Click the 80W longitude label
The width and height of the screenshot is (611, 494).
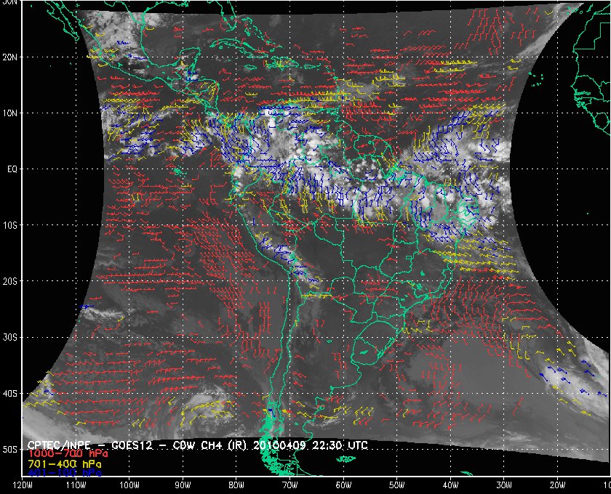[x=236, y=485]
